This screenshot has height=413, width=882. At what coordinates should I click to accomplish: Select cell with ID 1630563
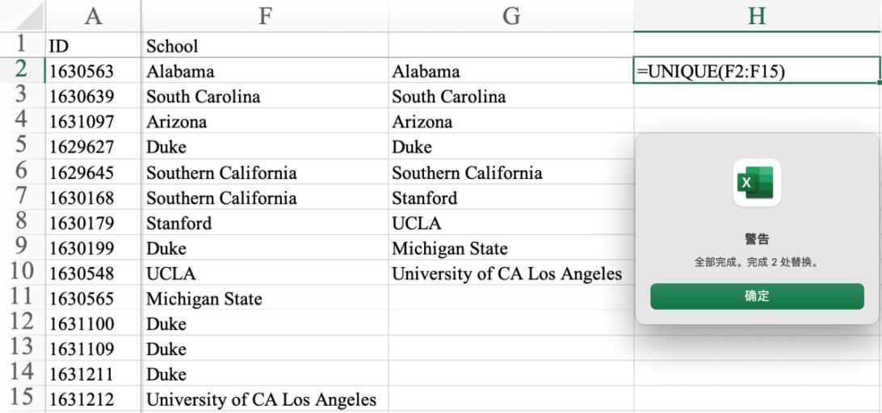click(93, 71)
